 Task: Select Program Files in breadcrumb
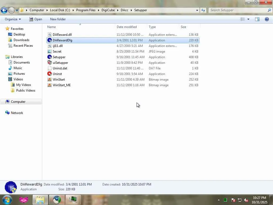tap(86, 10)
